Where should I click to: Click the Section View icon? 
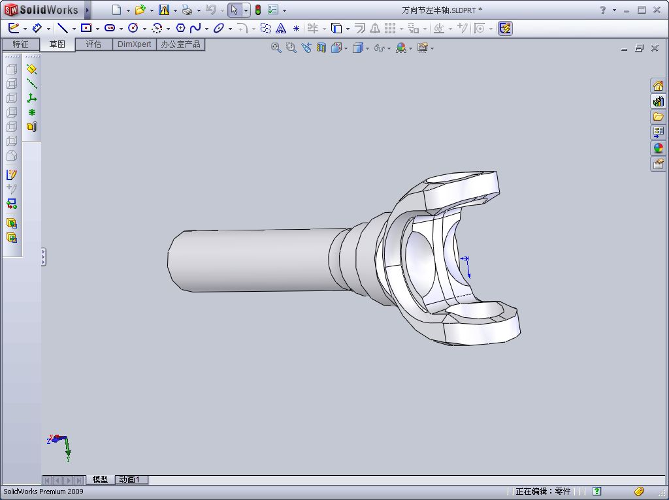(321, 48)
